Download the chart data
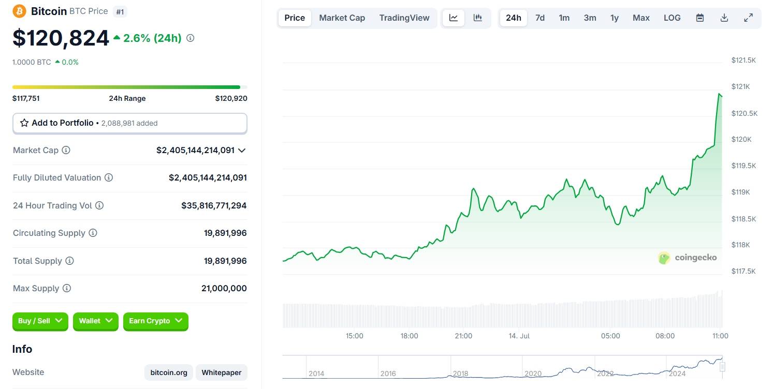Image resolution: width=772 pixels, height=389 pixels. [724, 18]
